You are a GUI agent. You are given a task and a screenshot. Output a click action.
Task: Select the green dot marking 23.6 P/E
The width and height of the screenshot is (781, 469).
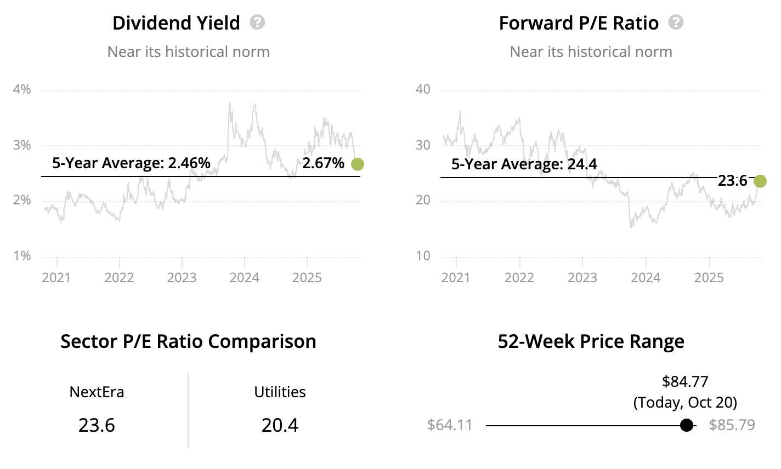point(760,181)
